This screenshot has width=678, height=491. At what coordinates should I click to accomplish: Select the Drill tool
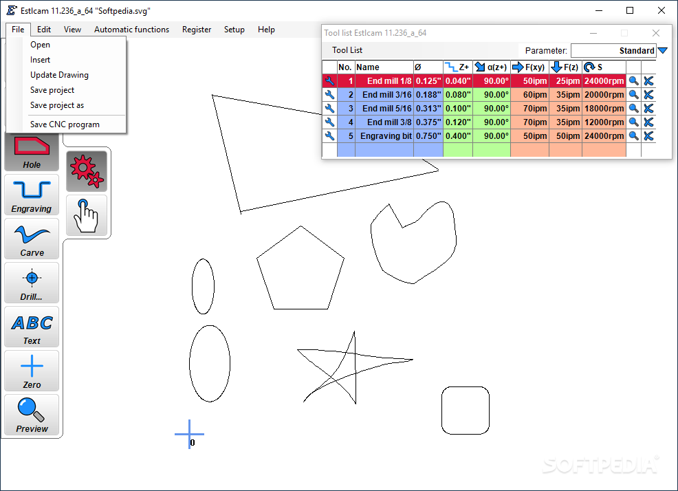tap(32, 283)
